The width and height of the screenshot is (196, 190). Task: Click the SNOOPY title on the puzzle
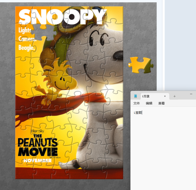(x=62, y=17)
